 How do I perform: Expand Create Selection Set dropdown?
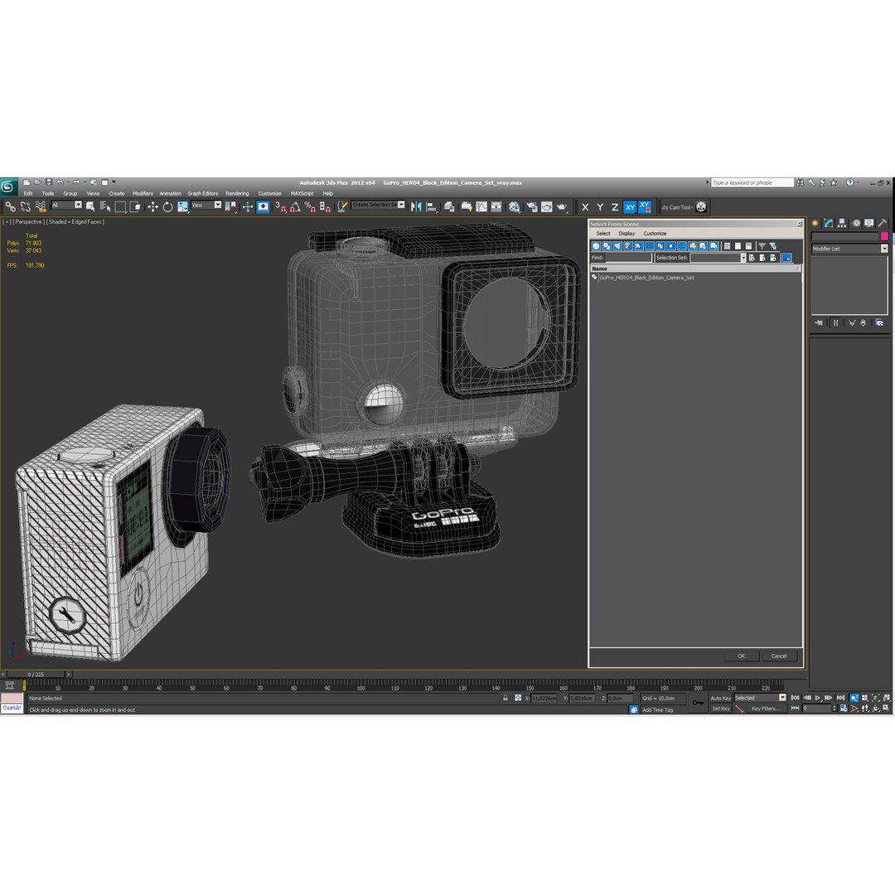401,205
